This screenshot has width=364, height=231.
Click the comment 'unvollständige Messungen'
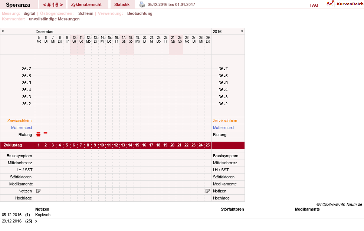[54, 19]
